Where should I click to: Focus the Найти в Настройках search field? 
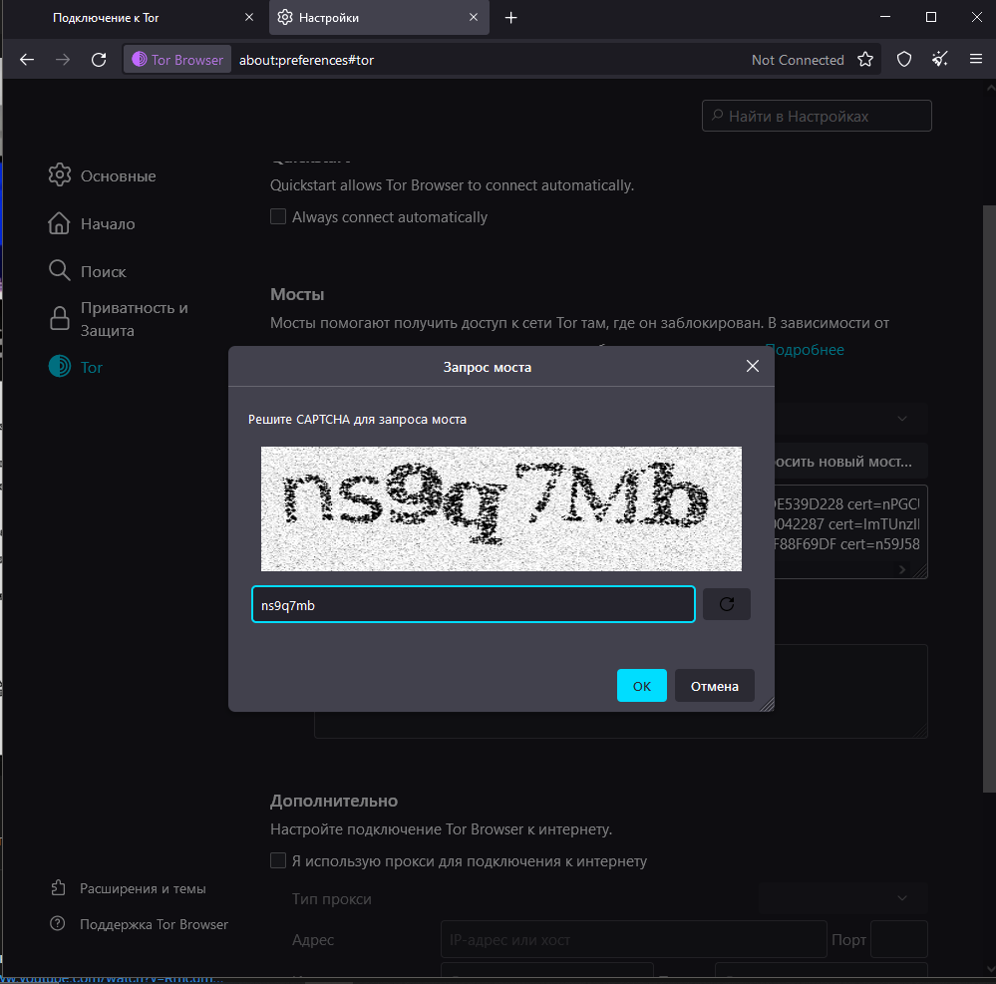(818, 117)
